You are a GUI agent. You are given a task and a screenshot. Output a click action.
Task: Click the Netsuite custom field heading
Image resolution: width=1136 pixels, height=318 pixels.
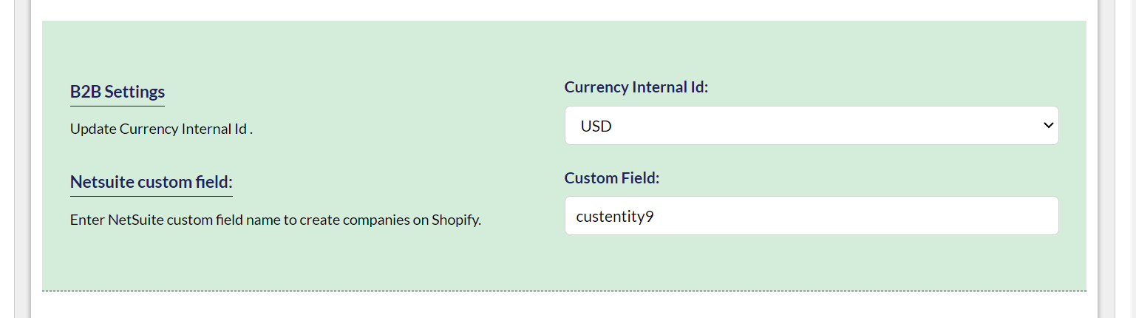click(x=151, y=182)
